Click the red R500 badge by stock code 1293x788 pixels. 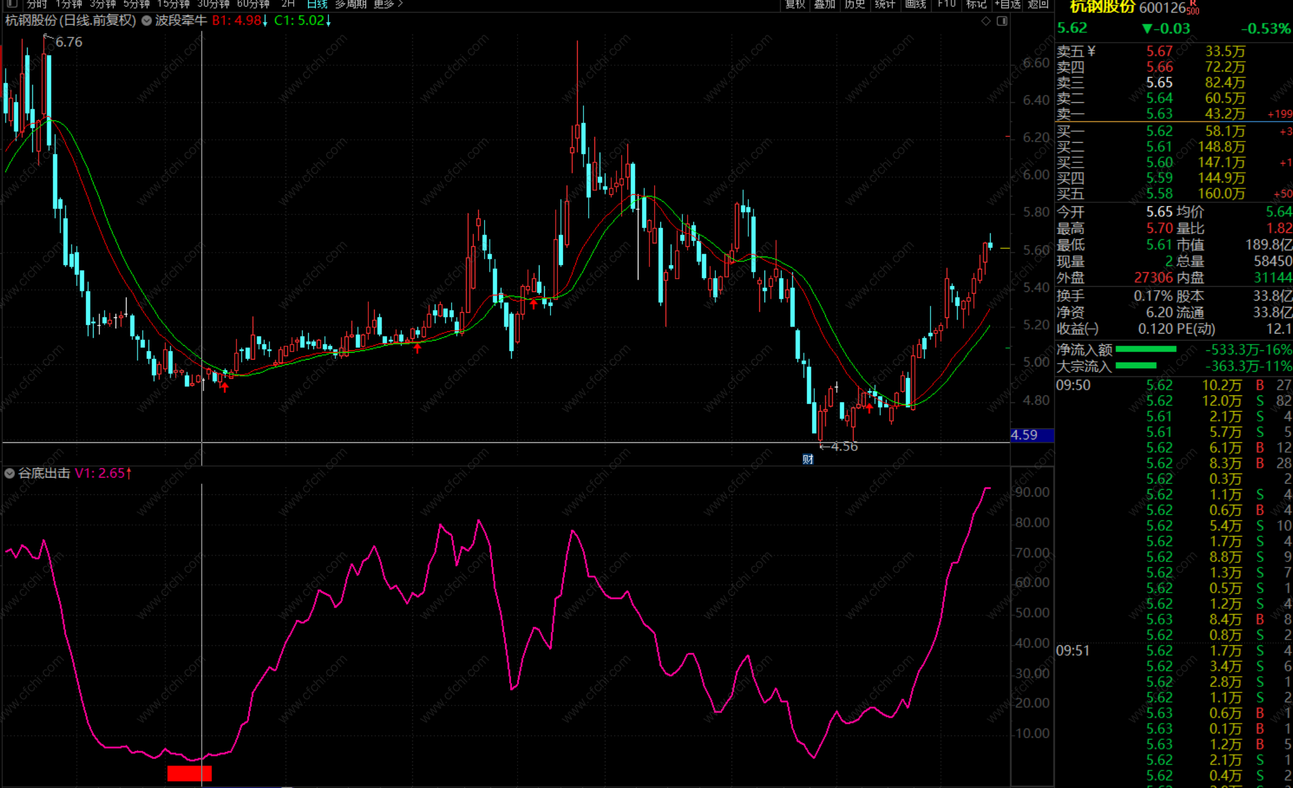point(1192,8)
